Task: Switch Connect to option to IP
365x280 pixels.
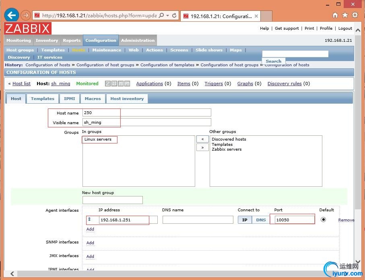Action: click(x=245, y=220)
